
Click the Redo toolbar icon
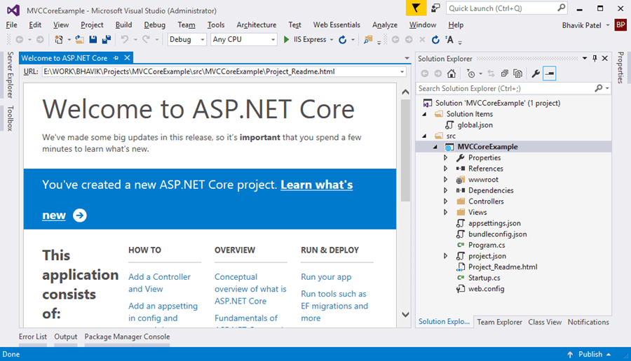(x=146, y=39)
